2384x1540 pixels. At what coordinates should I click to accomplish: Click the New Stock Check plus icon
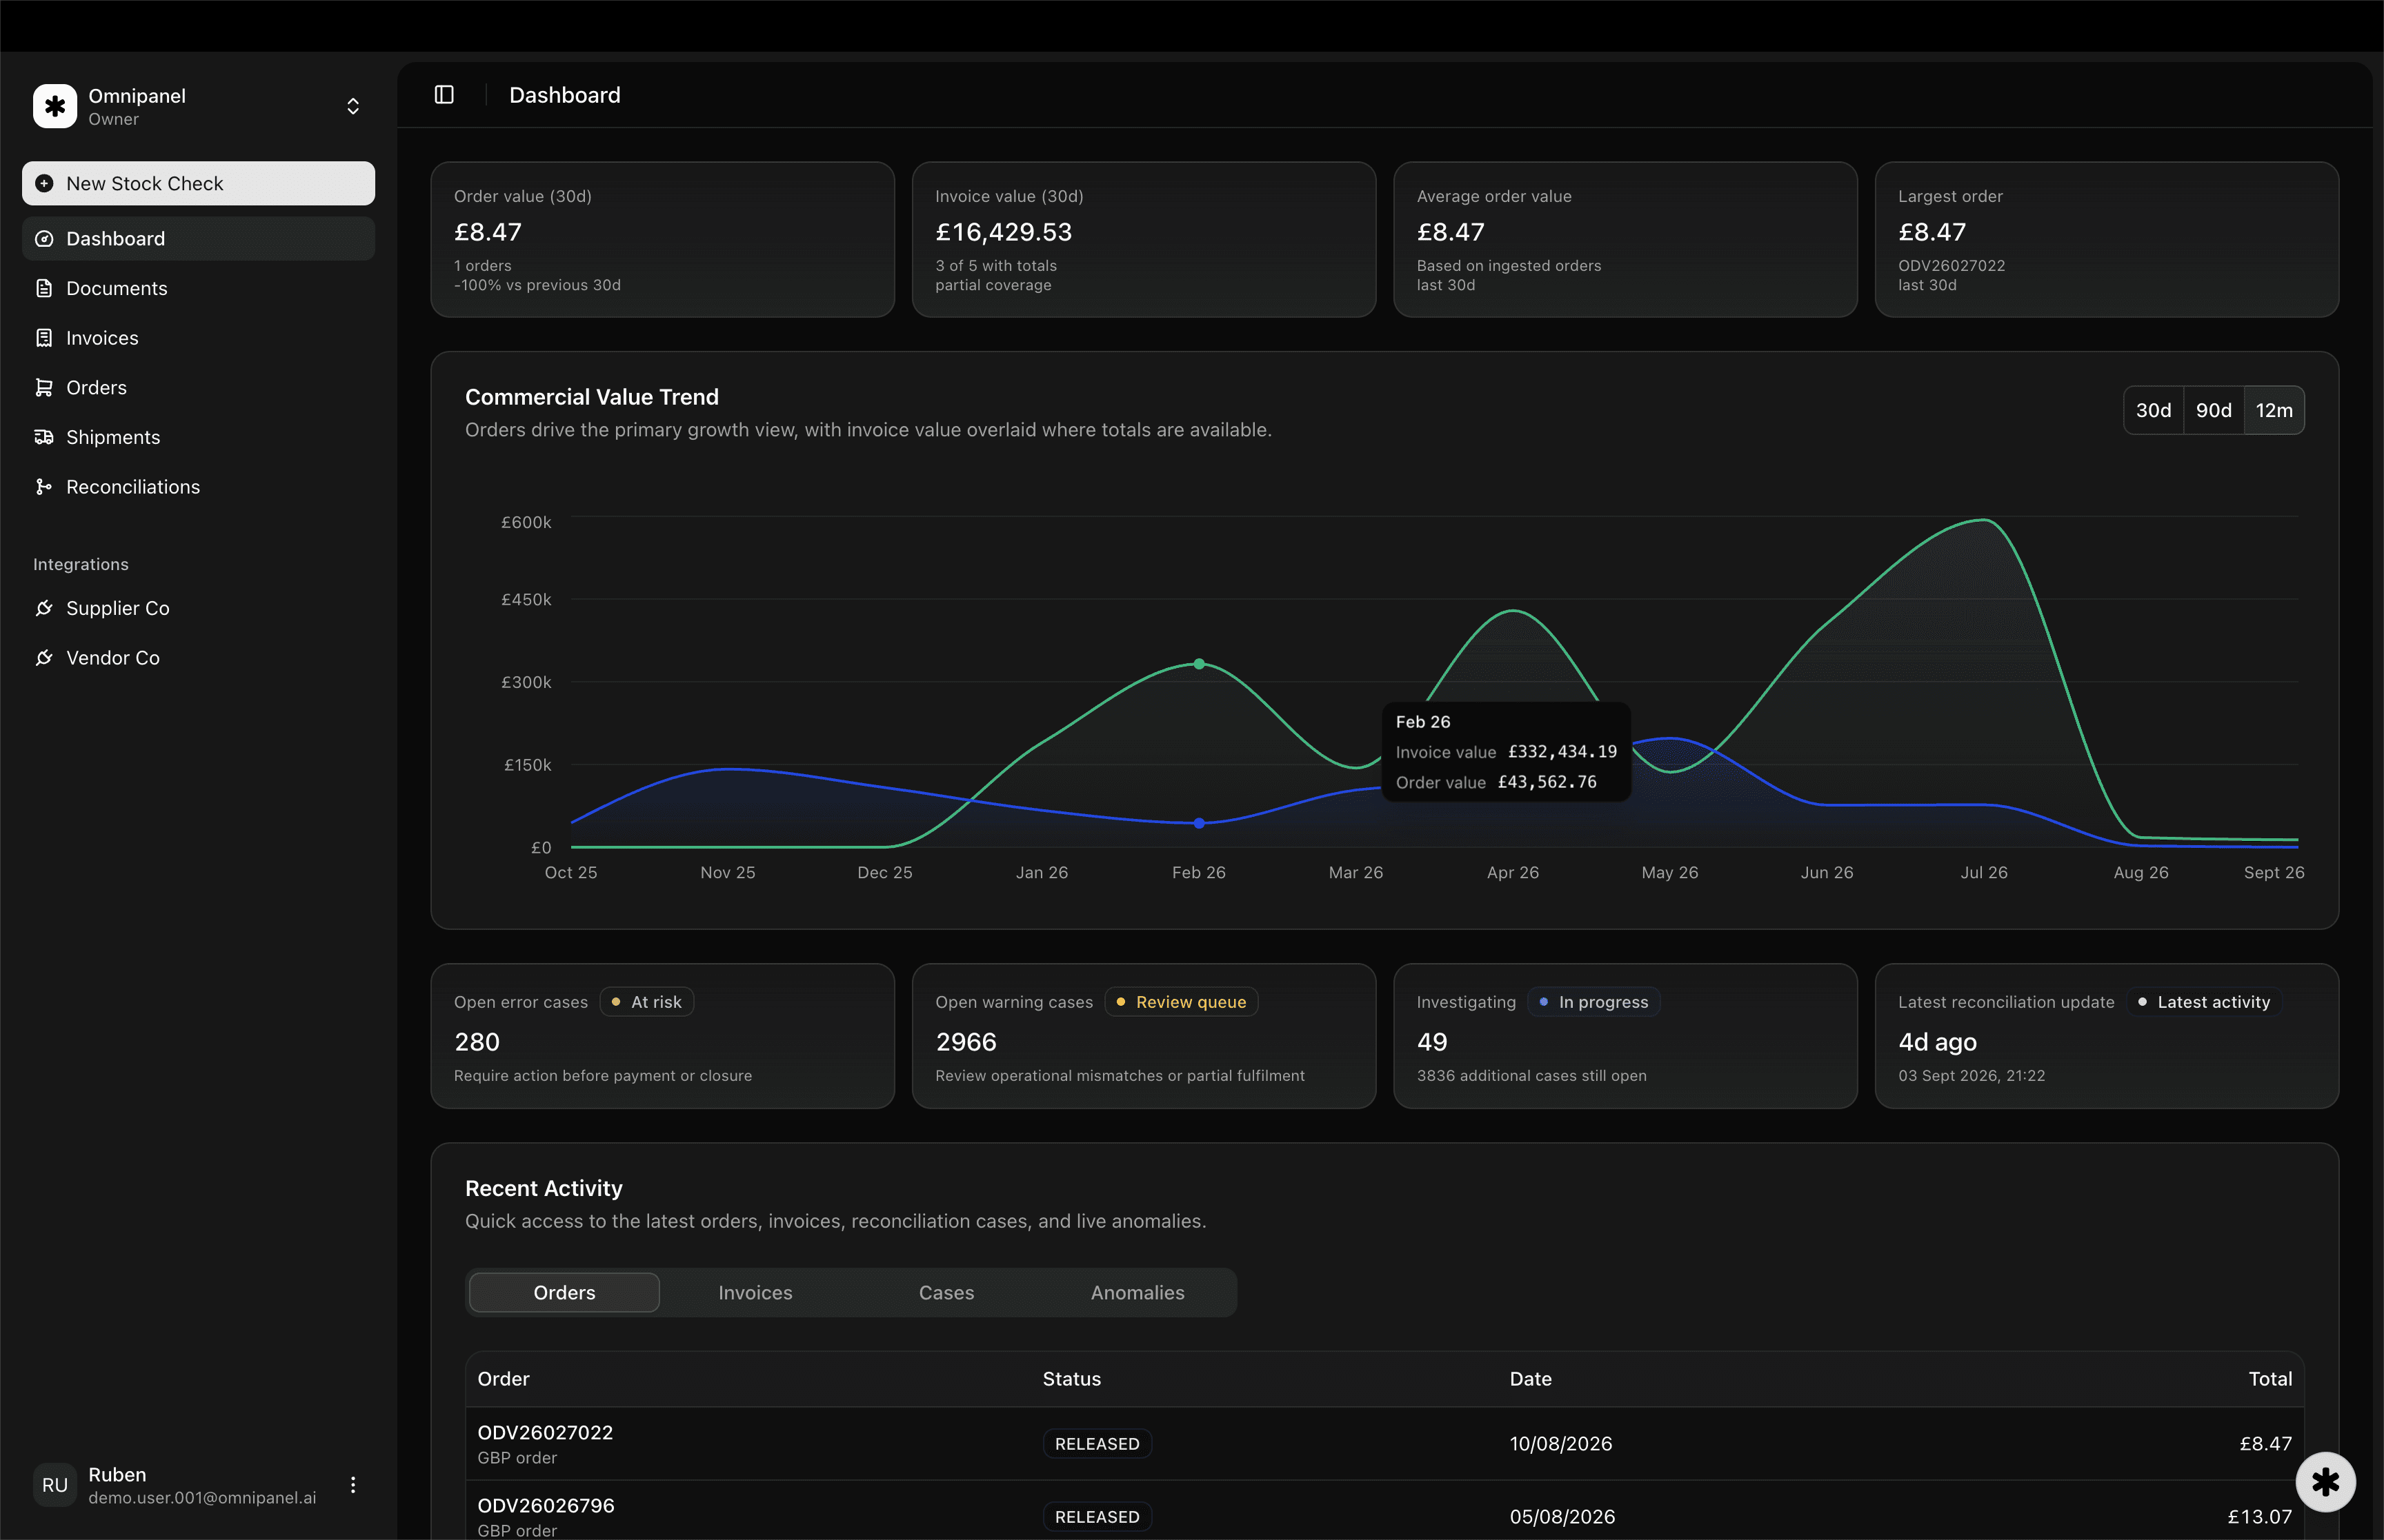(44, 183)
